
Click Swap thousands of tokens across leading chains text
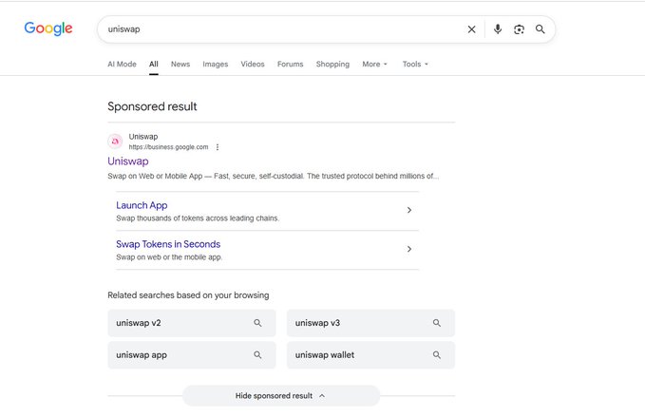pyautogui.click(x=198, y=218)
